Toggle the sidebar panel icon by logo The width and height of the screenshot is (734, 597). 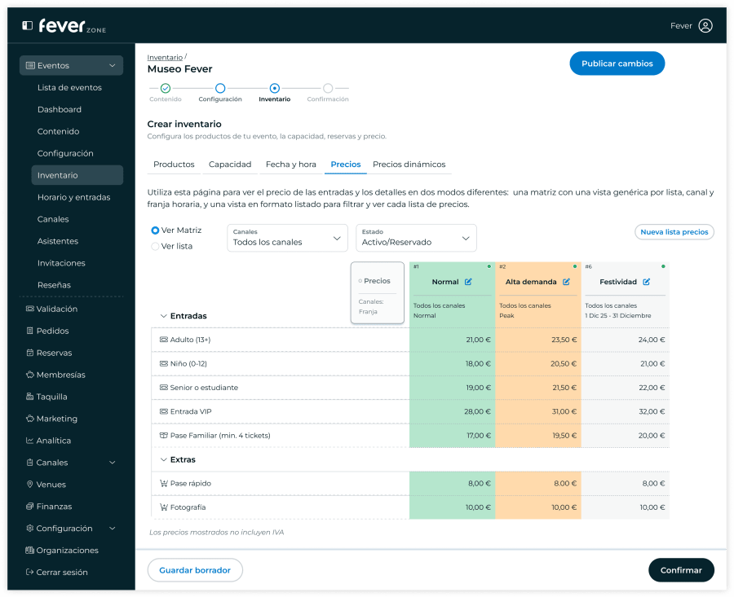[x=28, y=26]
